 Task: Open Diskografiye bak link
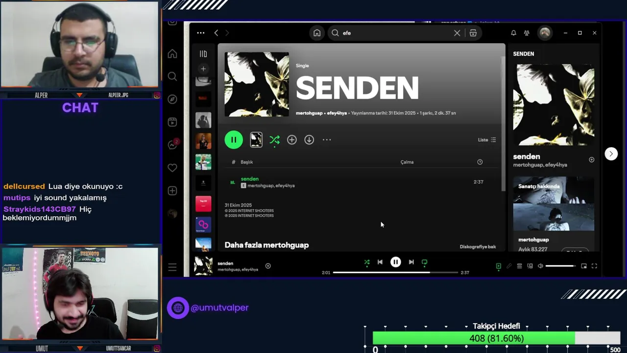(x=478, y=247)
